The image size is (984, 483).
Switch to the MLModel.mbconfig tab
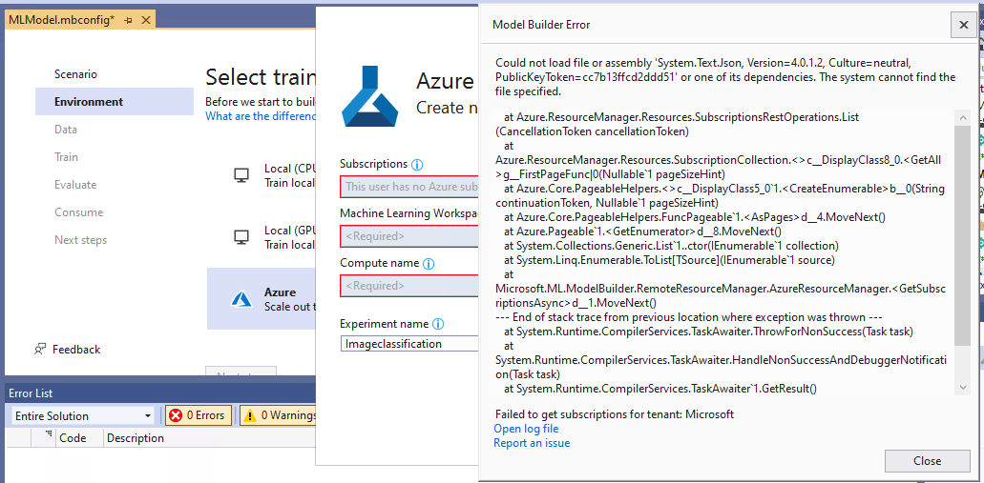pyautogui.click(x=62, y=20)
